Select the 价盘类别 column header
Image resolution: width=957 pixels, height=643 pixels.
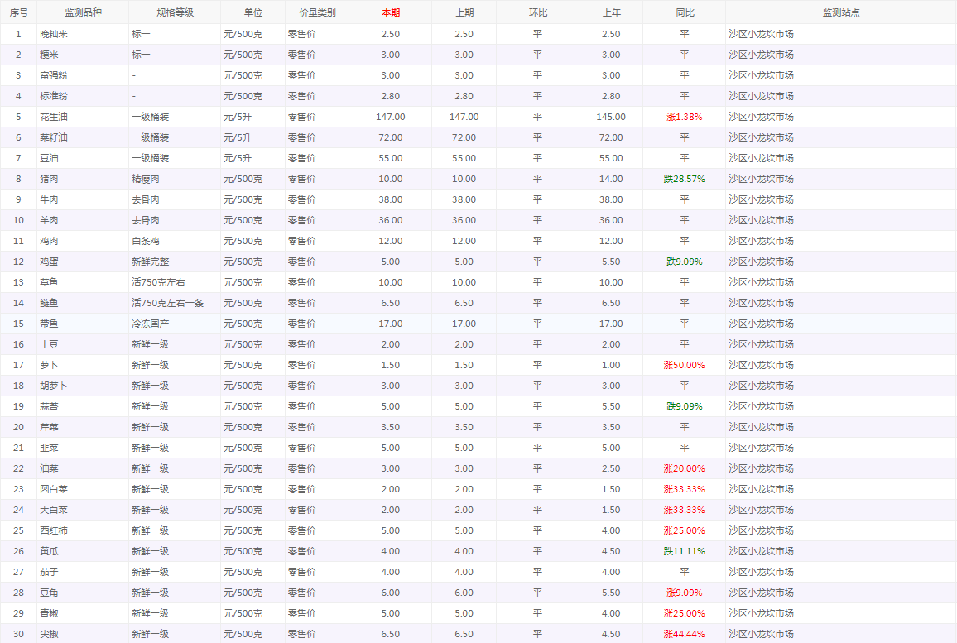pos(317,12)
